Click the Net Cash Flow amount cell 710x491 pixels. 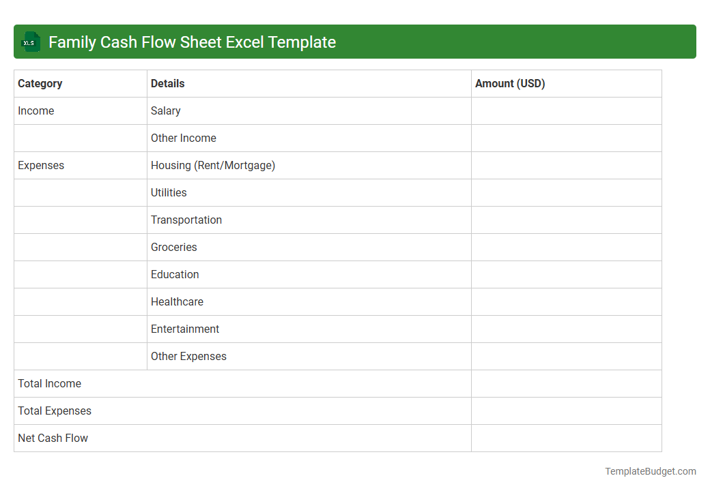click(566, 438)
